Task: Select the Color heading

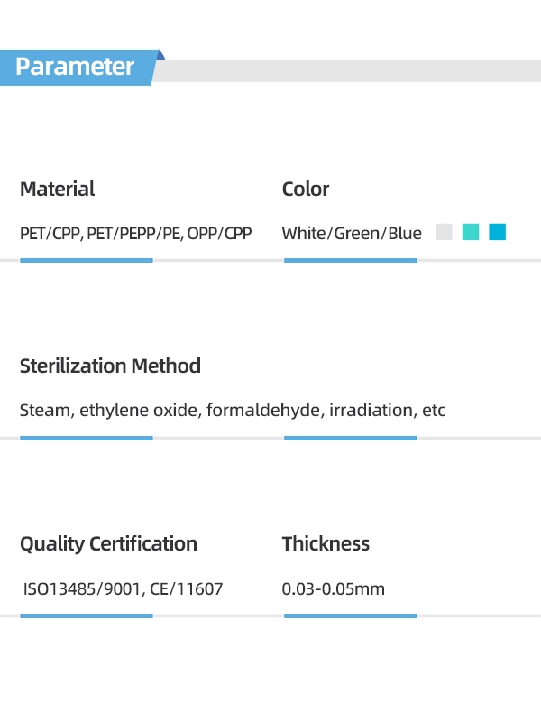Action: (x=306, y=189)
